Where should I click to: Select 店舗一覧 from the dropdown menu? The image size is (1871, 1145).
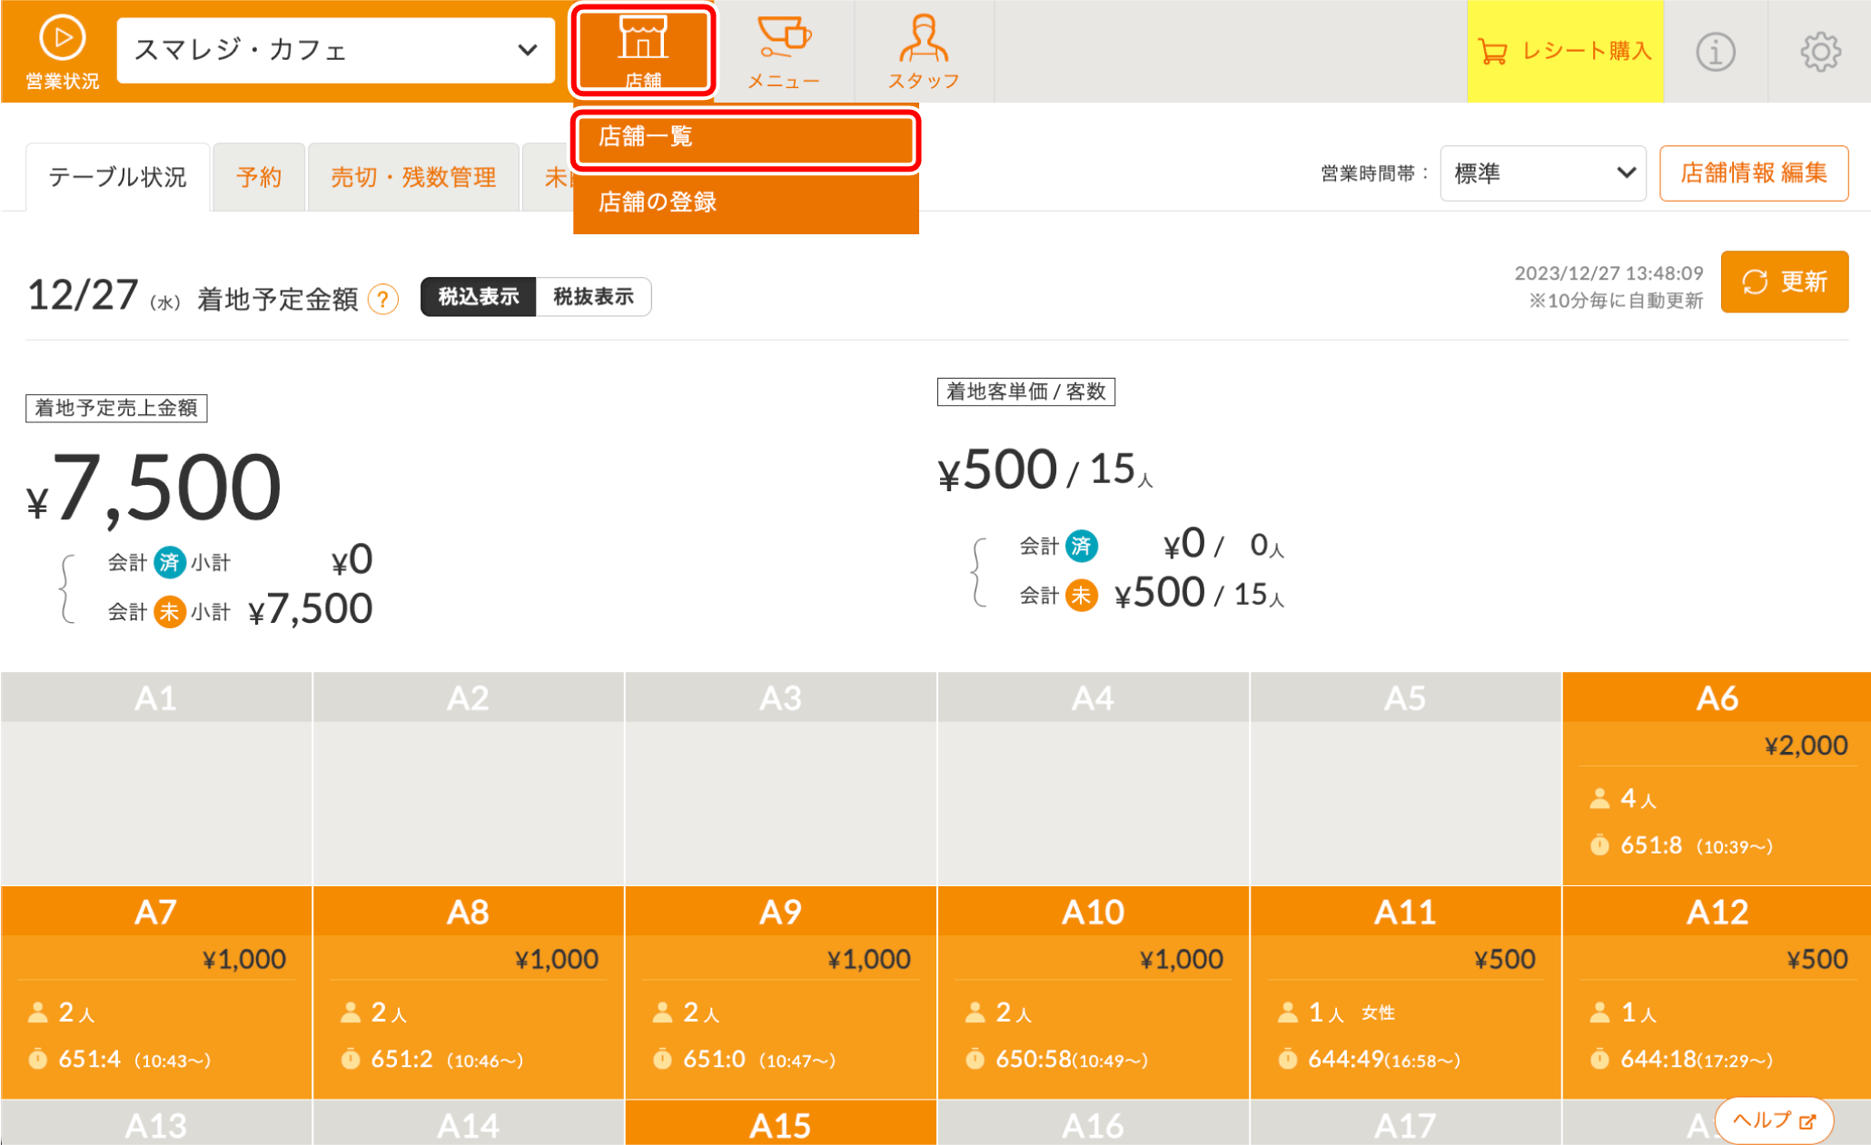tap(745, 137)
